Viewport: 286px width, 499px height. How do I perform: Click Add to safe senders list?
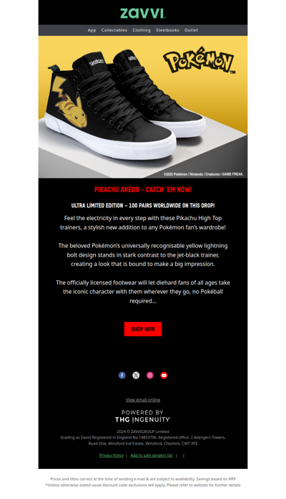pos(152,455)
